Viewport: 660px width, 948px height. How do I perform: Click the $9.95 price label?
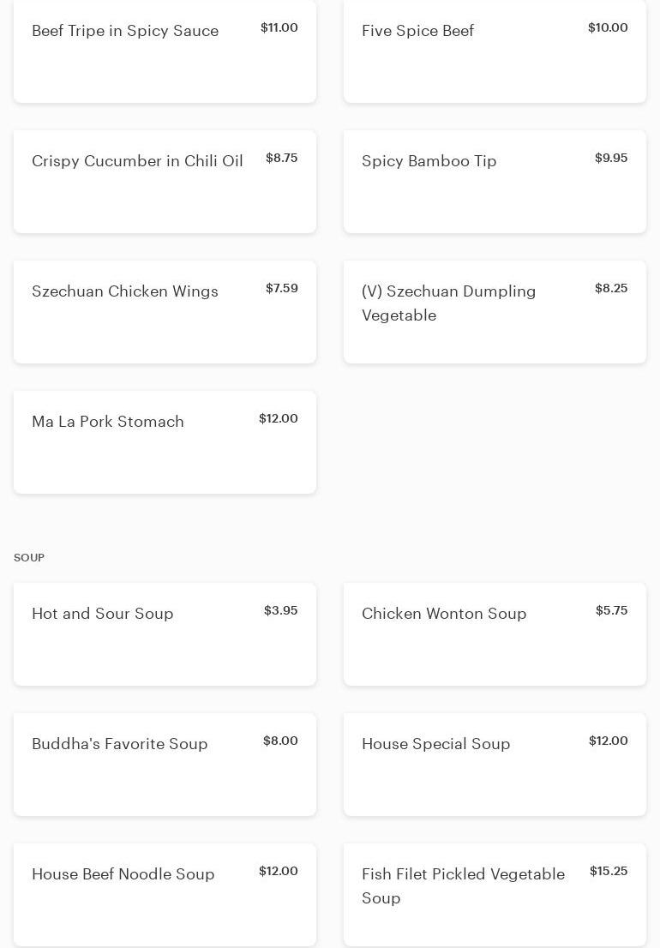[x=611, y=158]
